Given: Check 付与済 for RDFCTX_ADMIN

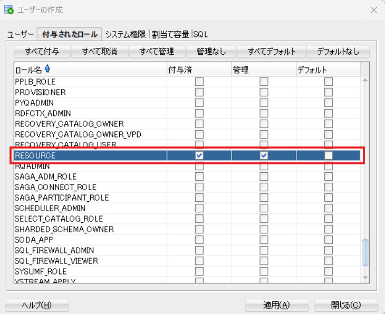Looking at the screenshot, I should click(x=199, y=113).
